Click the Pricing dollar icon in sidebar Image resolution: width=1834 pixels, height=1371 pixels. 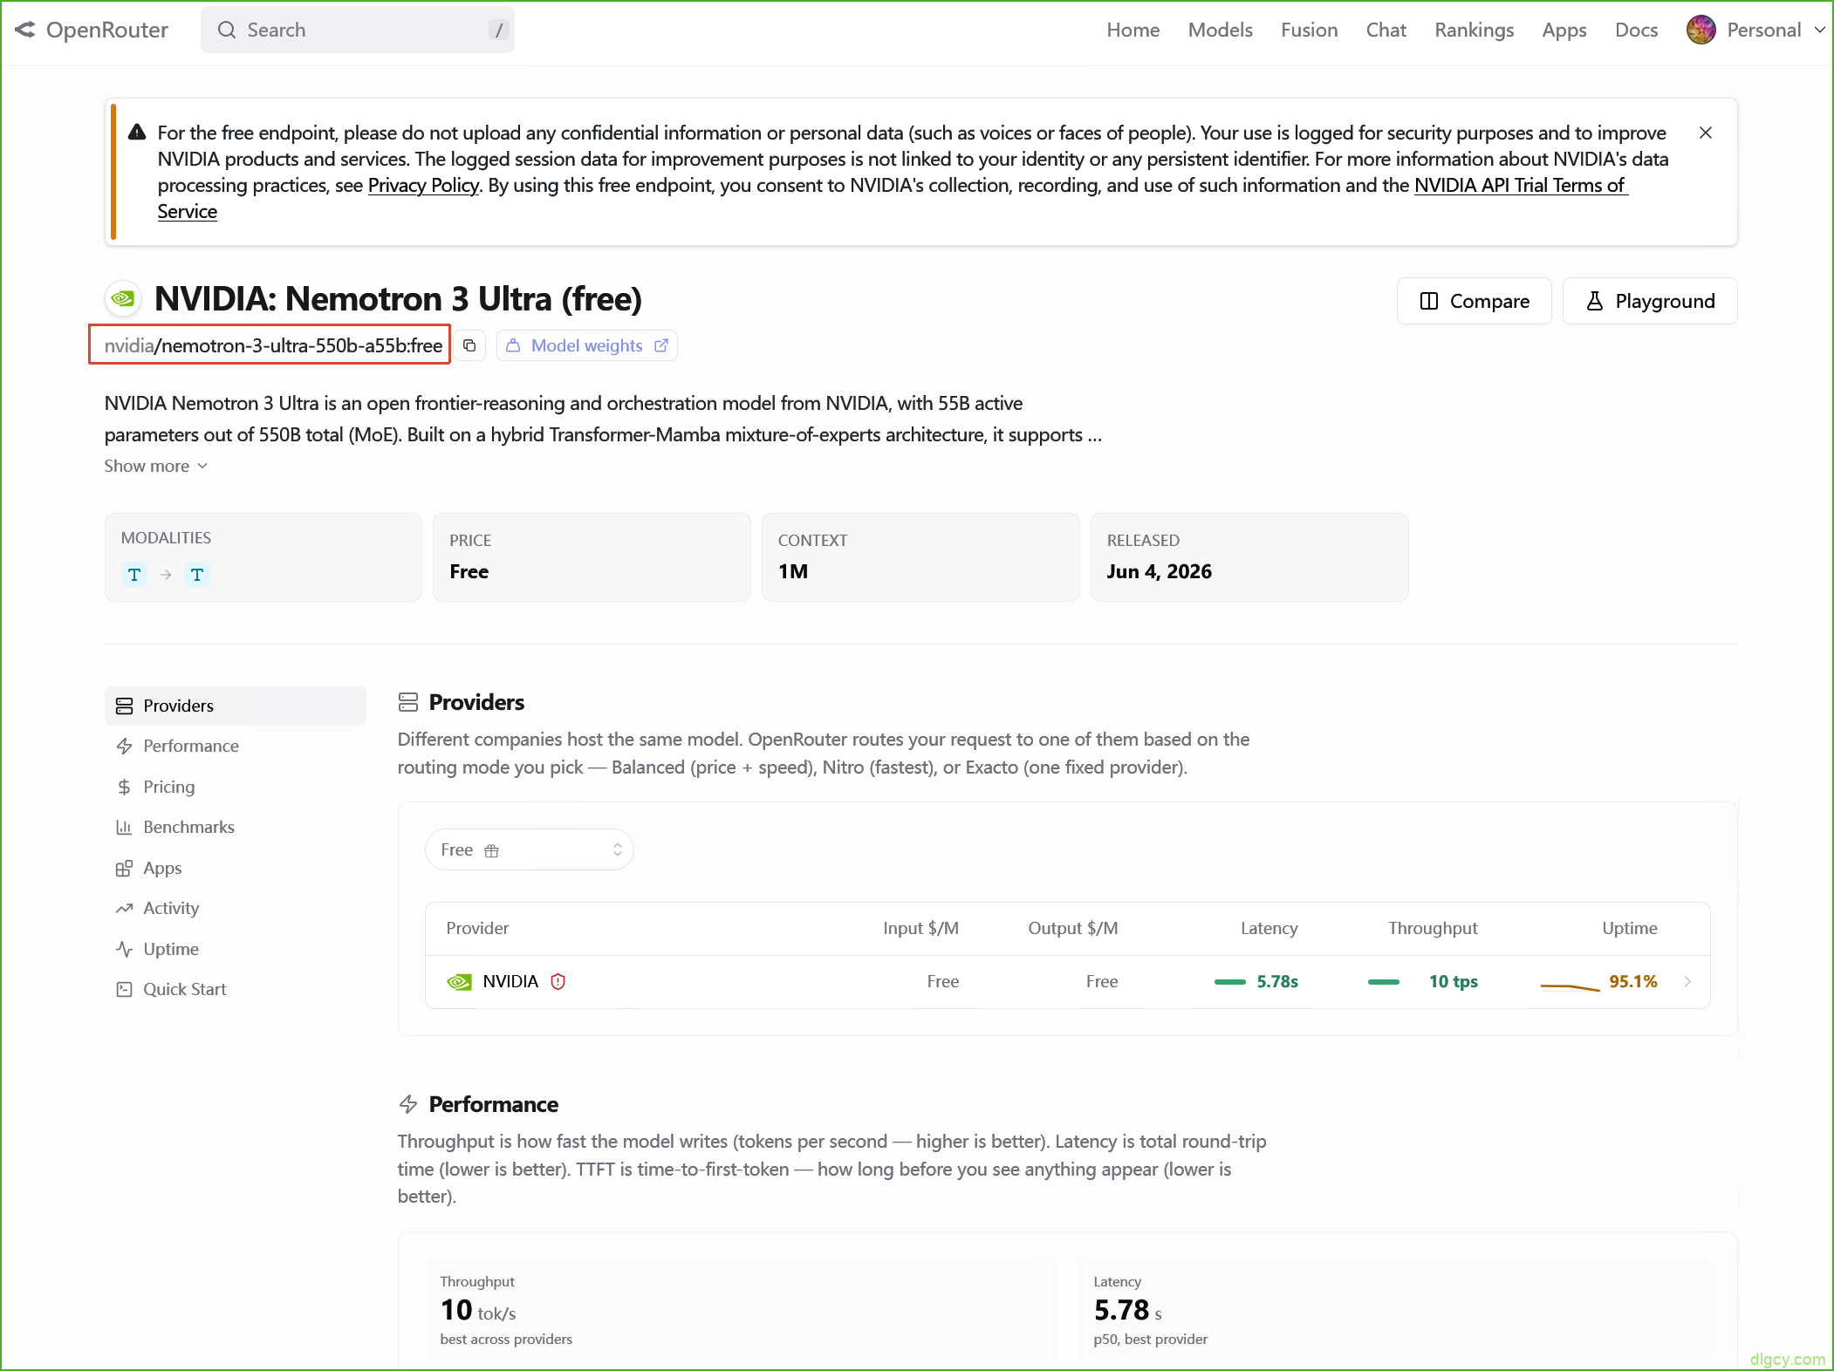click(124, 787)
